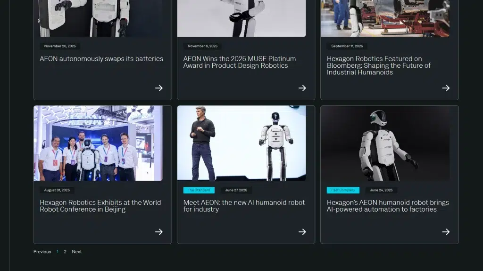Click arrow icon on Meet AEON card

coord(302,232)
